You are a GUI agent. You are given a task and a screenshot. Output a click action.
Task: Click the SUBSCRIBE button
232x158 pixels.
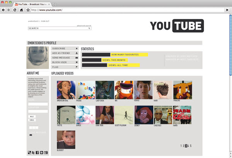65,48
